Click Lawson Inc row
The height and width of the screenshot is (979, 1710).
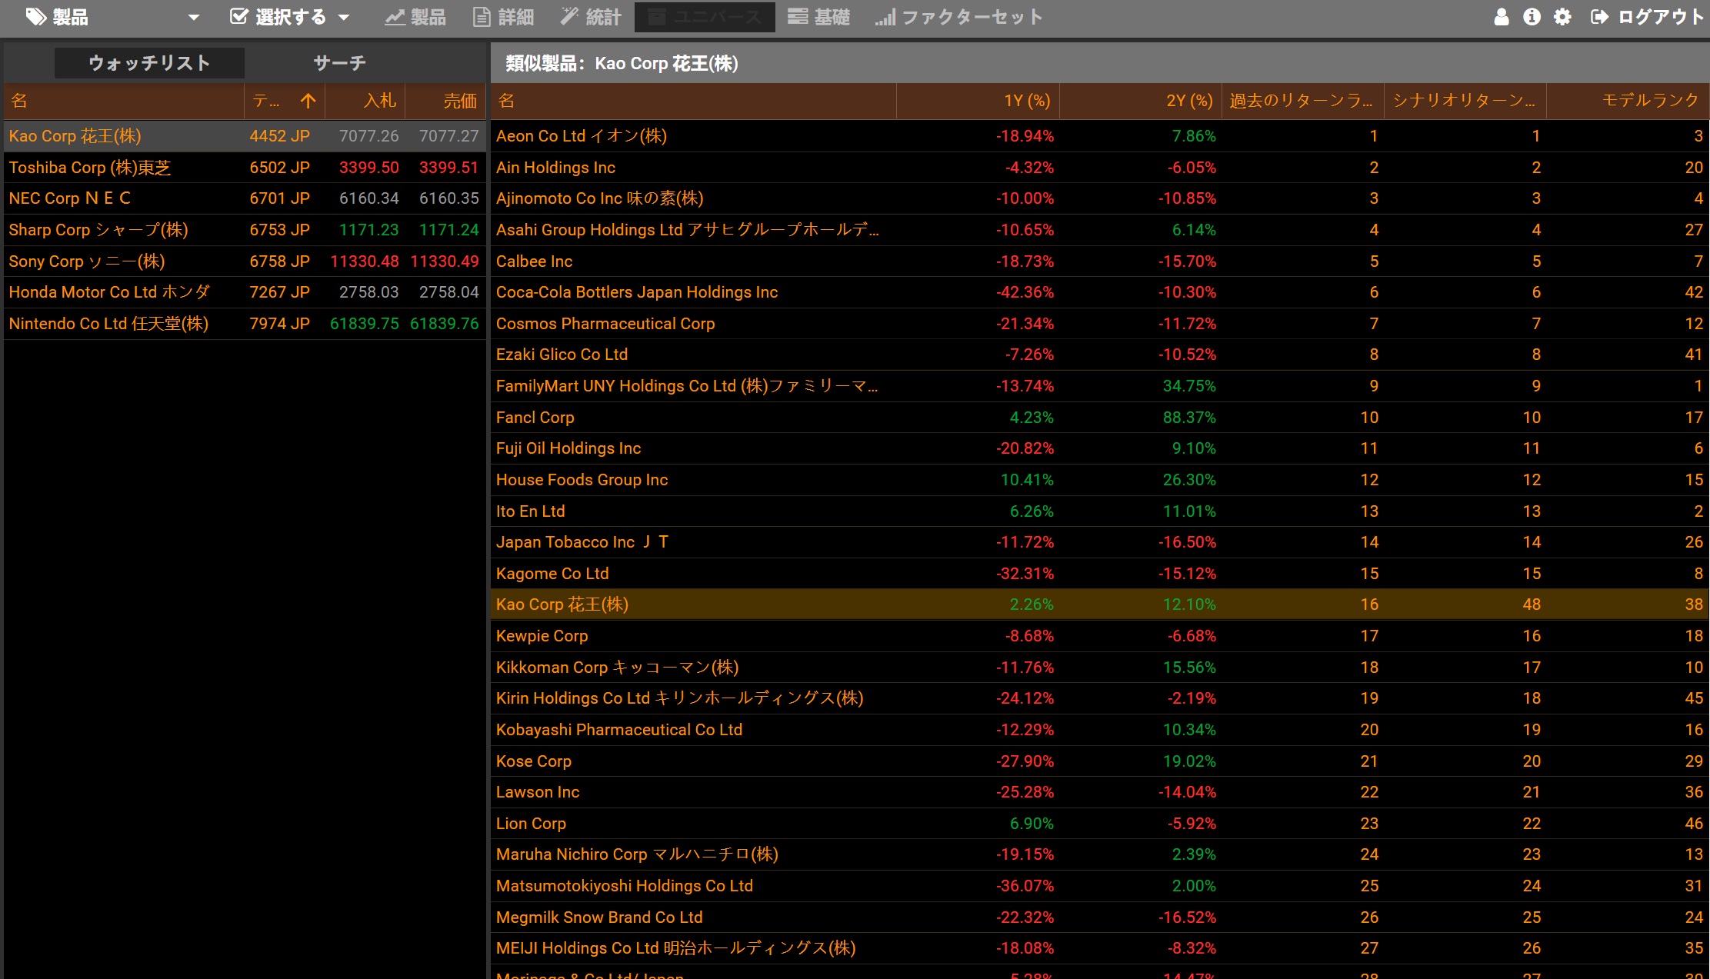click(x=1099, y=792)
